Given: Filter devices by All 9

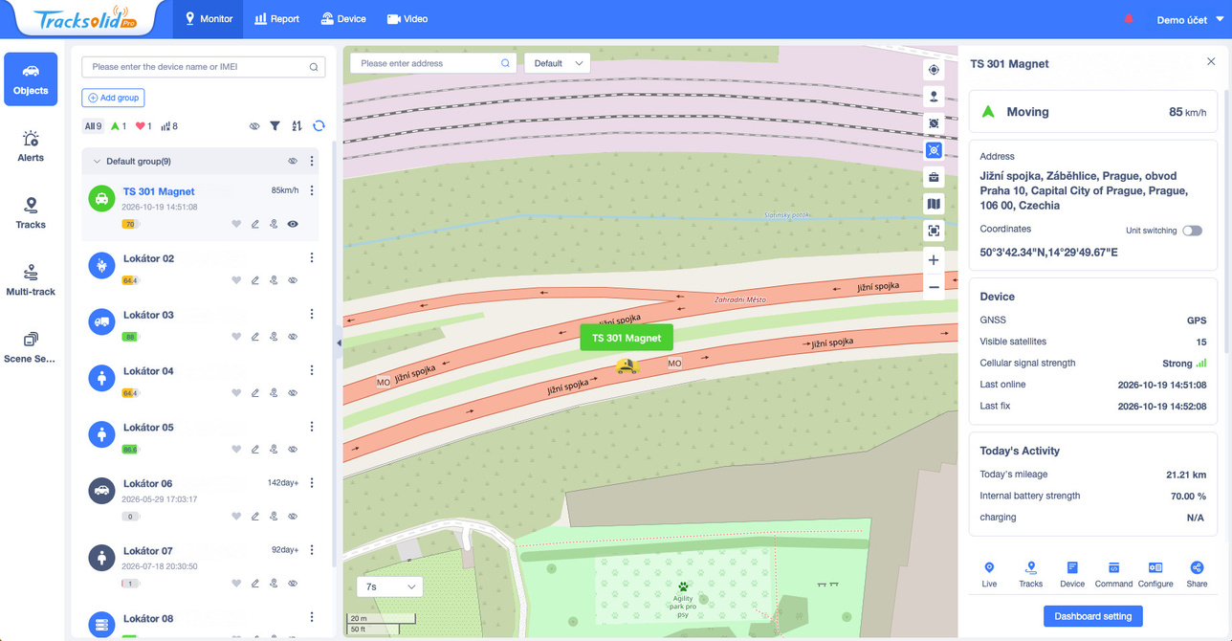Looking at the screenshot, I should tap(93, 126).
